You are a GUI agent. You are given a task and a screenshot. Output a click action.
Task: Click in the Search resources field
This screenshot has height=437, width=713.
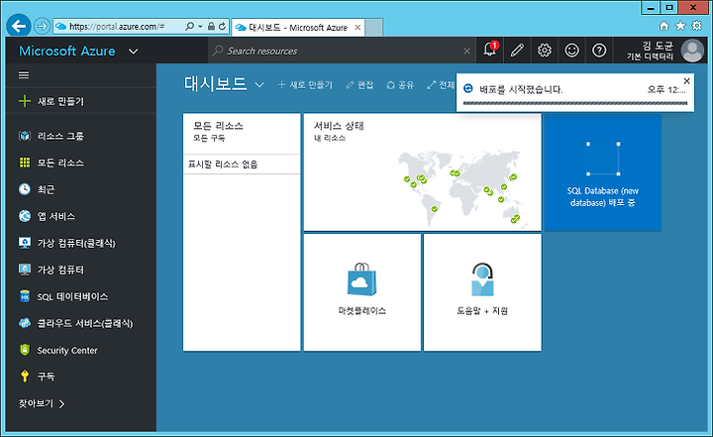point(341,51)
